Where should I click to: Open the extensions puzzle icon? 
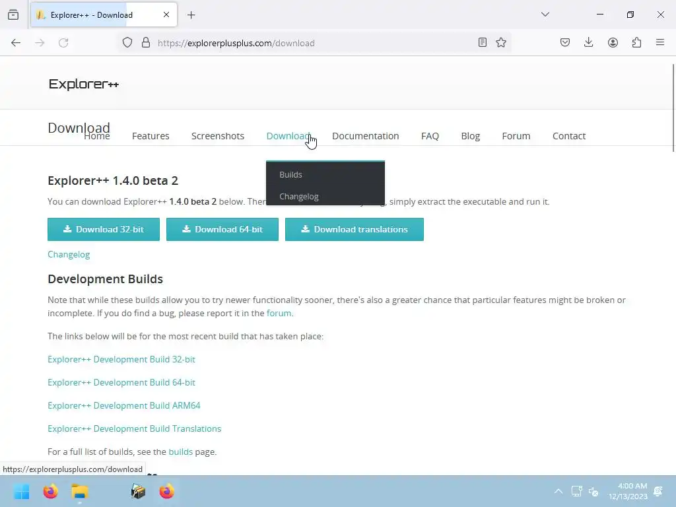(x=636, y=42)
